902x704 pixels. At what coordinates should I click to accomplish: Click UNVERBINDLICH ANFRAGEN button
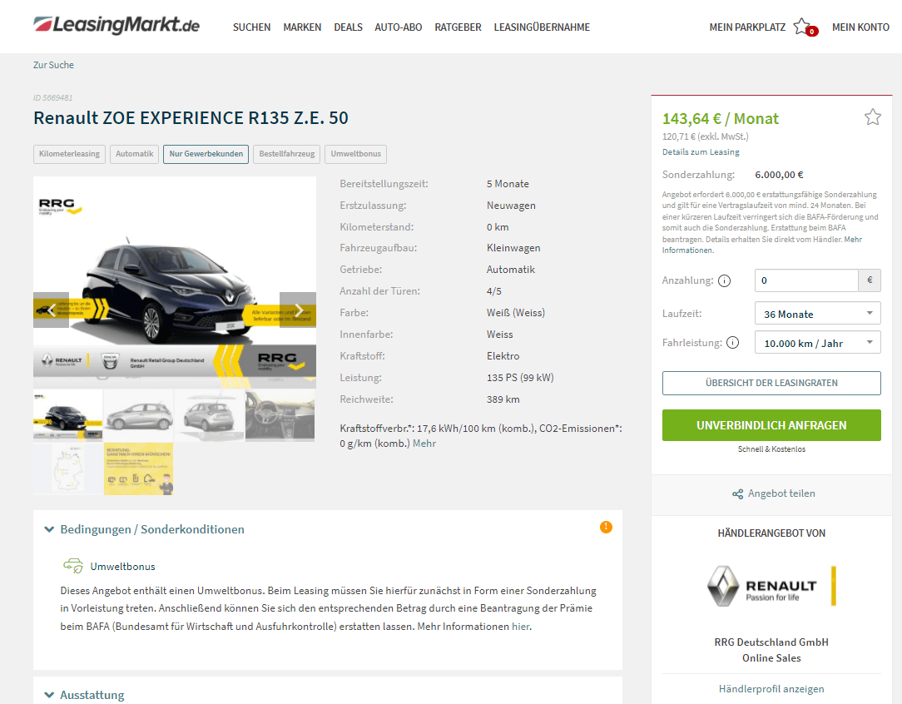pos(771,425)
